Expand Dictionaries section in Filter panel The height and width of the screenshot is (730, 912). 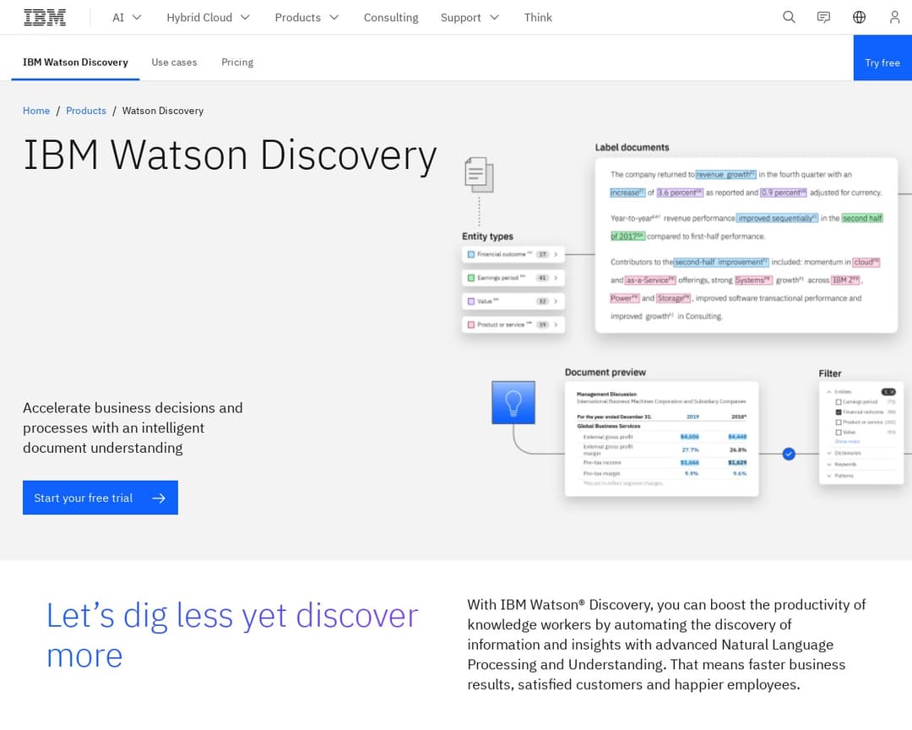(829, 453)
